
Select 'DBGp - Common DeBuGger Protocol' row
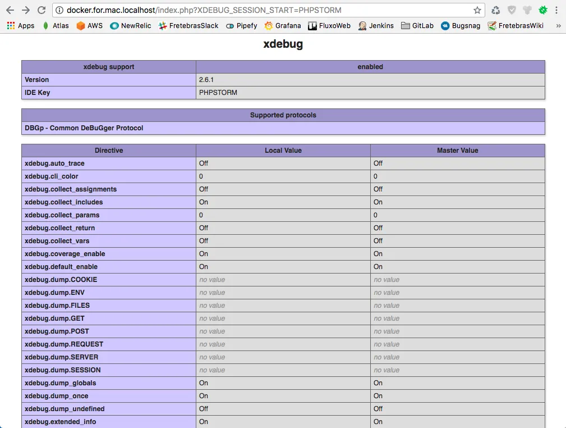[283, 128]
